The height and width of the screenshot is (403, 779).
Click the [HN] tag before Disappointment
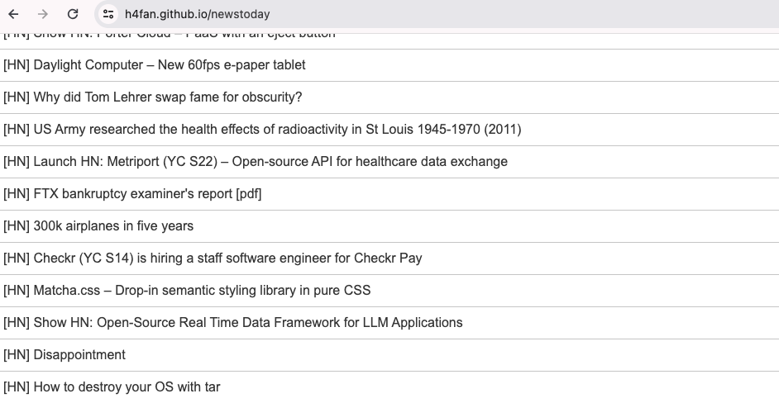17,354
